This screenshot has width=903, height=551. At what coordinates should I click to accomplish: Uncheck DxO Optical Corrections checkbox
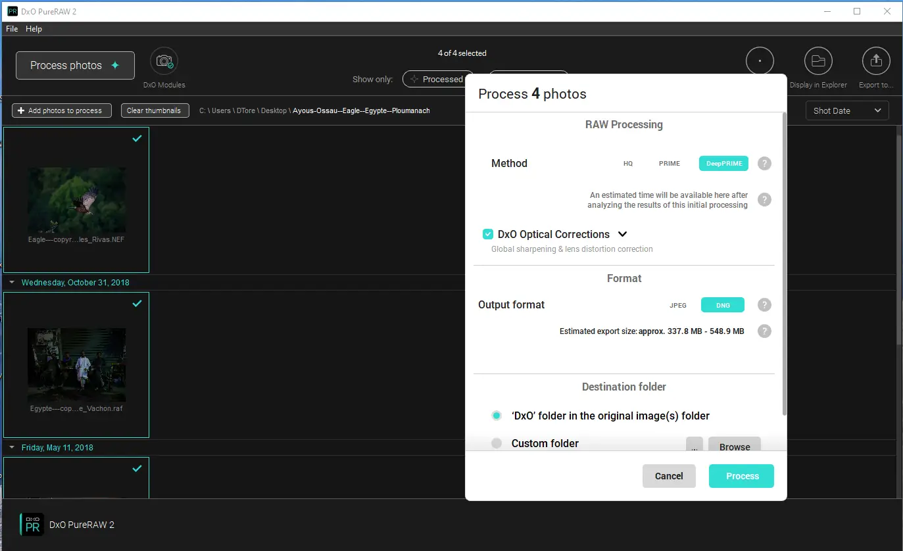coord(488,234)
